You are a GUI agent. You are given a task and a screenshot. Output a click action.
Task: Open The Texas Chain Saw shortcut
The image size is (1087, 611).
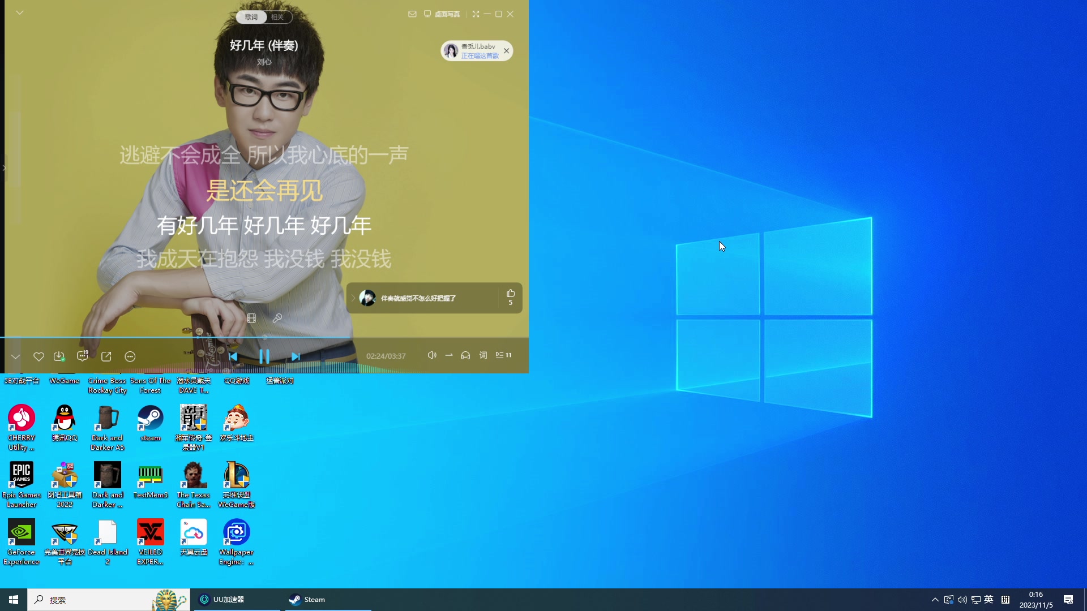(194, 485)
